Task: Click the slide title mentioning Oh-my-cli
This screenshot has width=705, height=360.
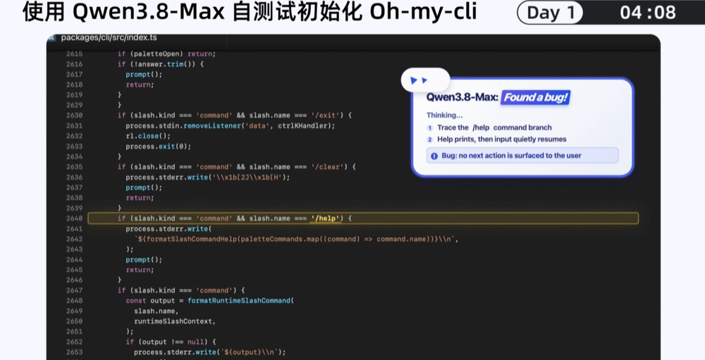Action: (x=250, y=12)
